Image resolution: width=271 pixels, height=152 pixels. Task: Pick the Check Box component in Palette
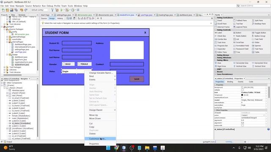(x=220, y=36)
